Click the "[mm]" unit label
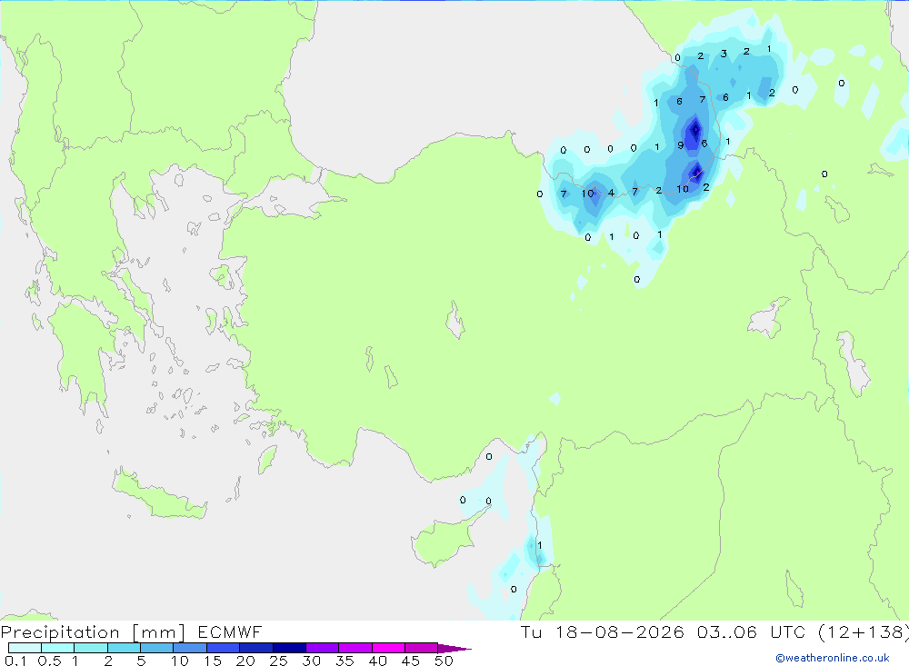The image size is (909, 666). (159, 632)
